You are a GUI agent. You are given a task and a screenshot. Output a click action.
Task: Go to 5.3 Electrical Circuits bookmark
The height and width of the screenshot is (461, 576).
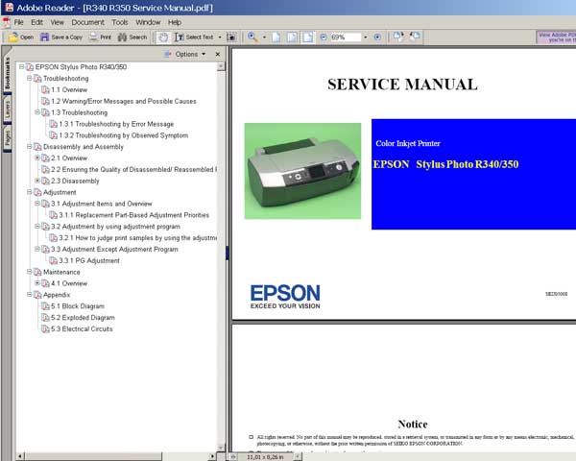[82, 329]
